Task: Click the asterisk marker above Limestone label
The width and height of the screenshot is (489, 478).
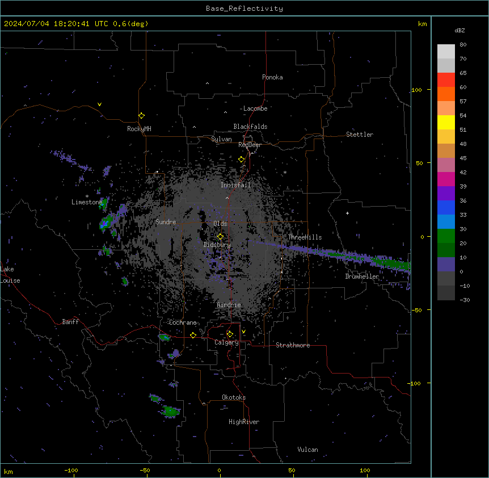Action: [87, 196]
